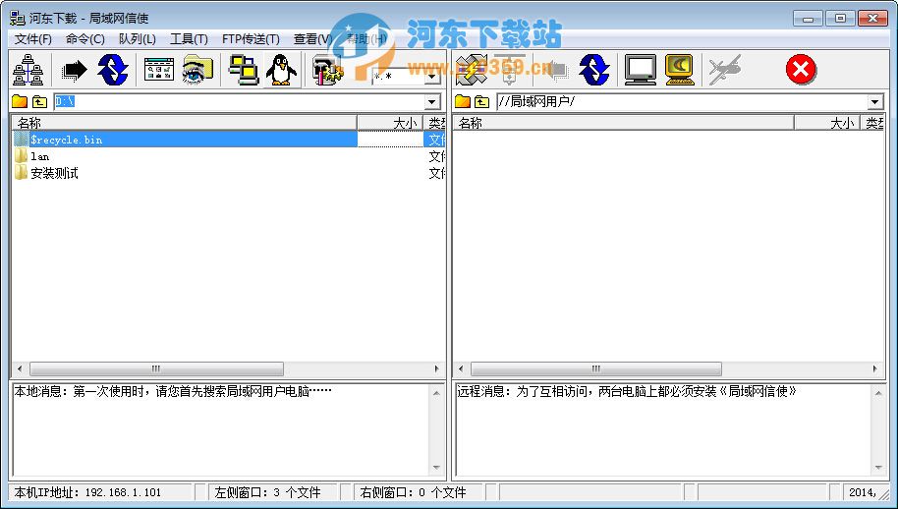Sort right pane by 名称 column
Viewport: 898px width, 509px height.
623,123
